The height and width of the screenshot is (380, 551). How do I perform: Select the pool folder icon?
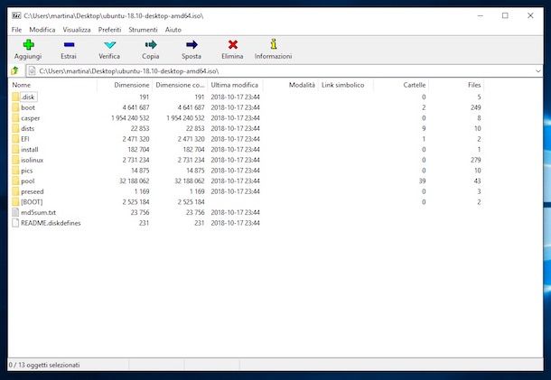tap(15, 181)
